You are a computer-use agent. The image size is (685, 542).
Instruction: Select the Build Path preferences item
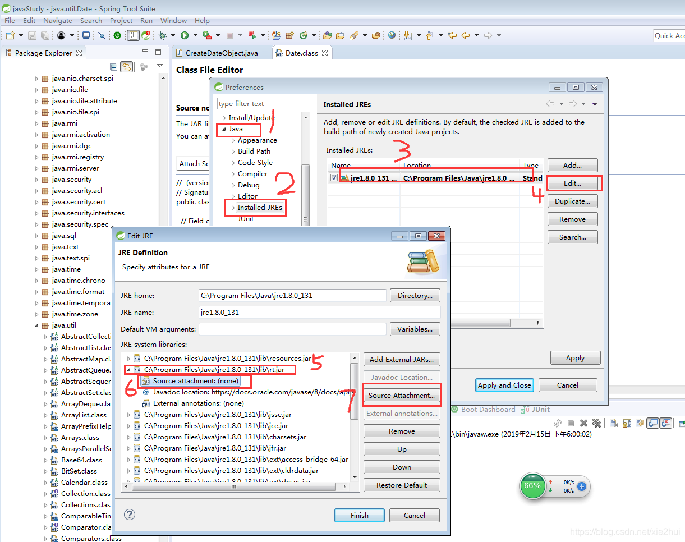click(254, 151)
